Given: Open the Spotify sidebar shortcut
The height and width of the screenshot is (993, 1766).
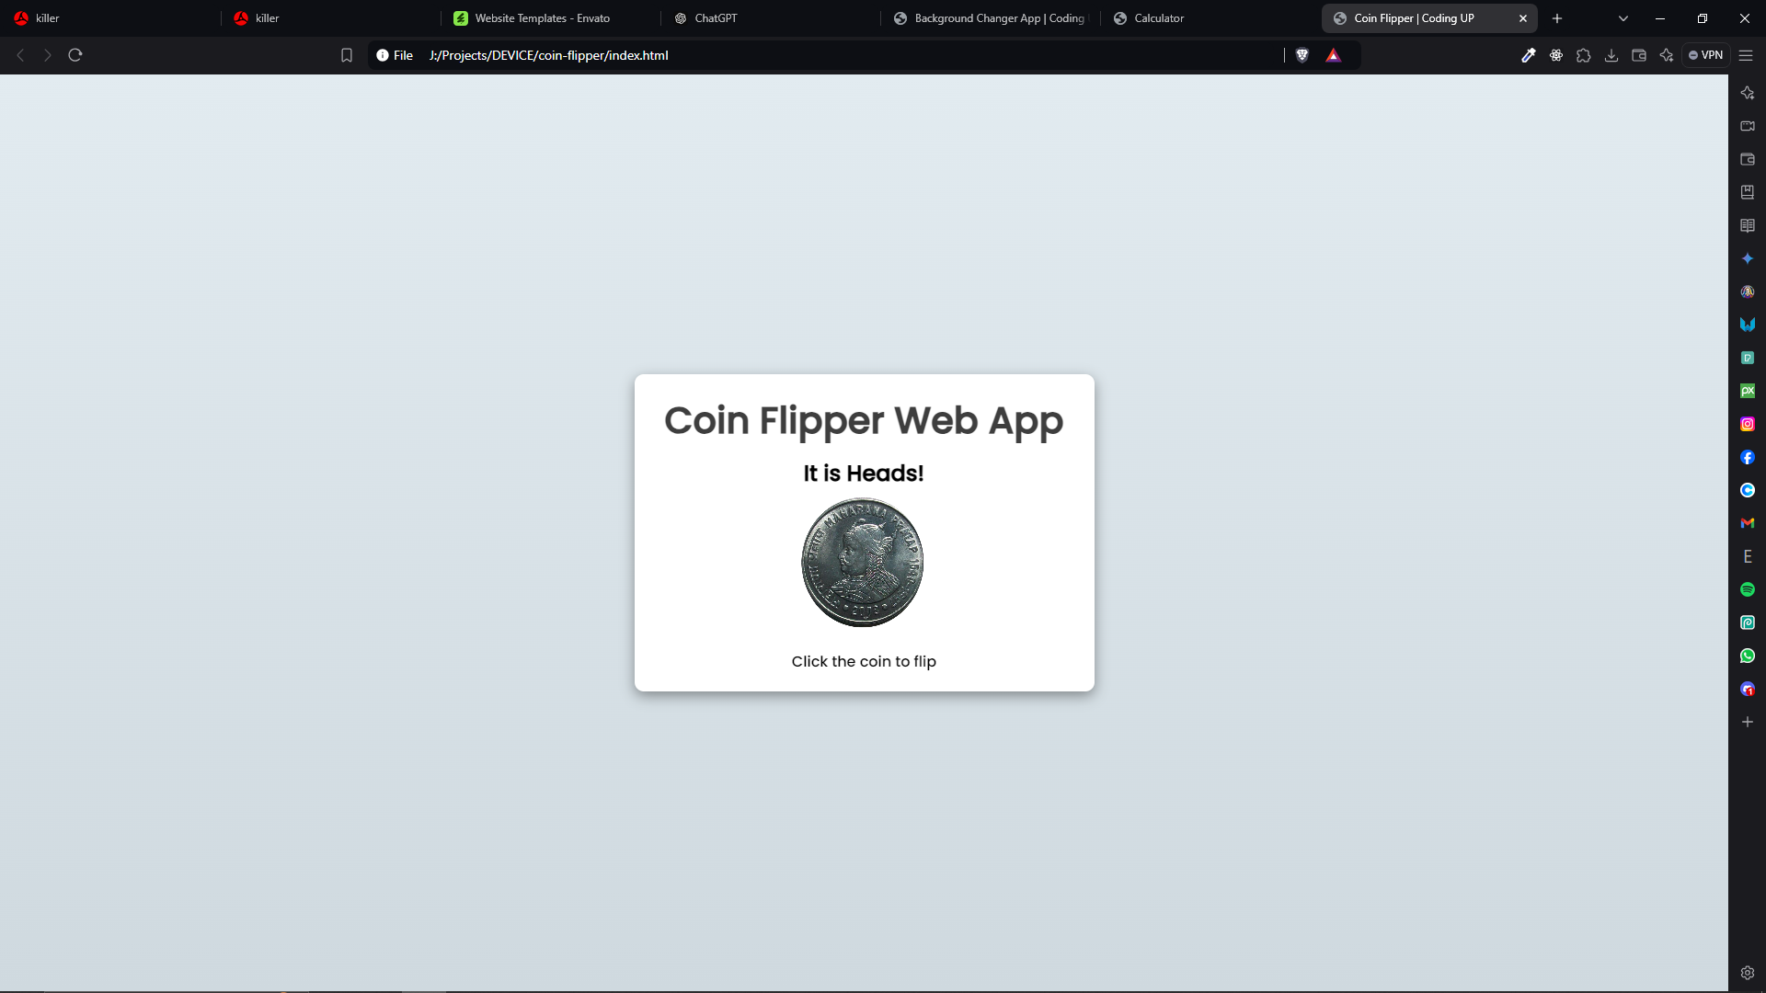Looking at the screenshot, I should (x=1748, y=589).
